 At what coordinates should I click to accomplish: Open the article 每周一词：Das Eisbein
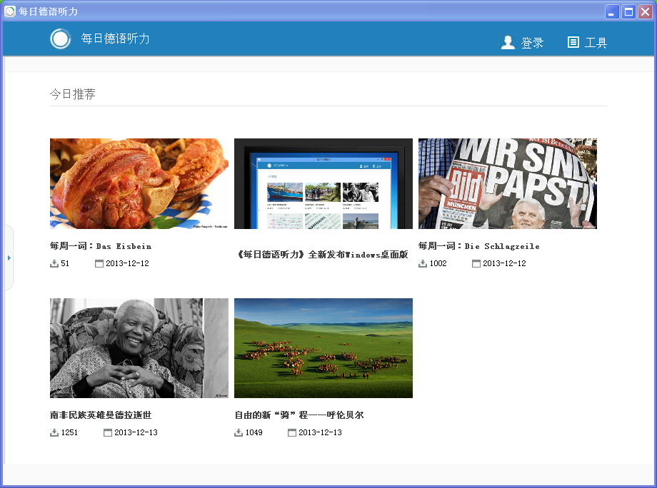(101, 245)
